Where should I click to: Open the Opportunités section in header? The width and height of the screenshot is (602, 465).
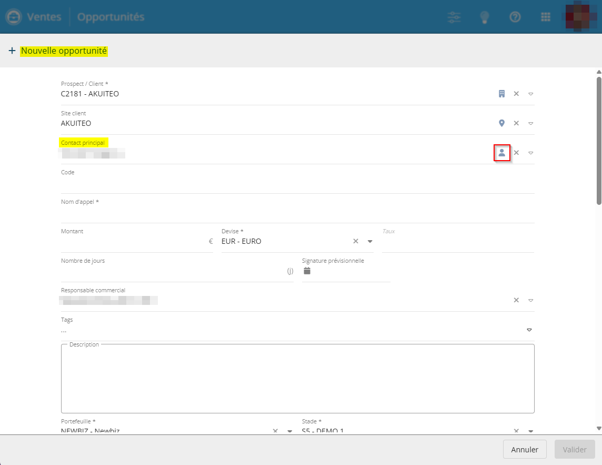(111, 17)
